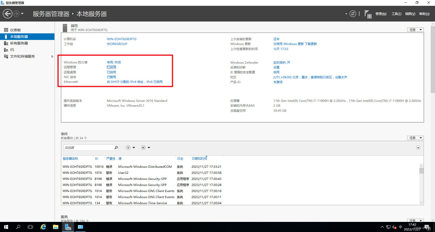
Task: Select Security-SPP event at 17:30:43
Action: 142,179
